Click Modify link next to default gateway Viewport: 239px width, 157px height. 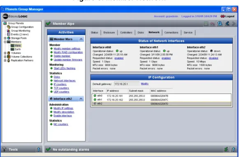click(145, 84)
